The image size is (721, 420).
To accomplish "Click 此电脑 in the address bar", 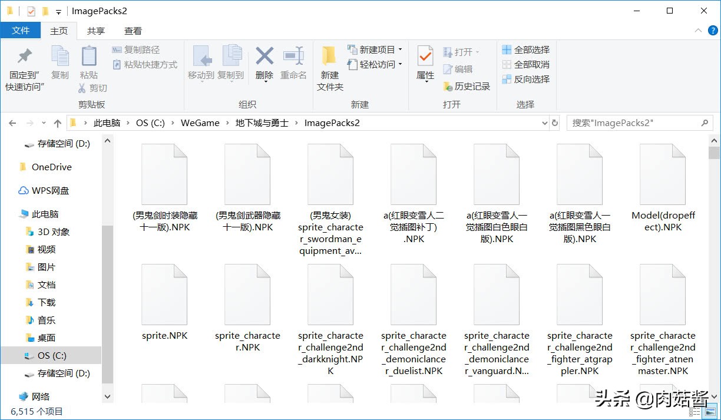I will [107, 123].
